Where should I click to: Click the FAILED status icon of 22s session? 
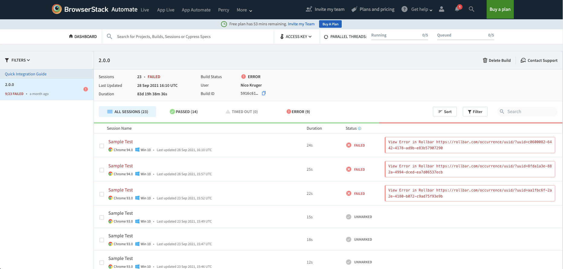click(349, 193)
